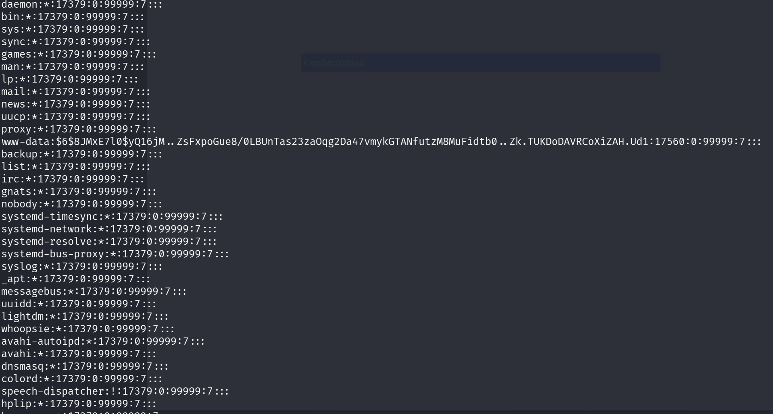The image size is (773, 414).
Task: Click the lightdm account entry
Action: [85, 317]
